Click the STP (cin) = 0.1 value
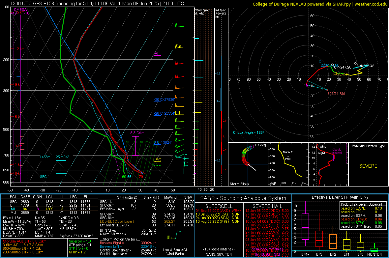389x258 pixels. [80, 245]
